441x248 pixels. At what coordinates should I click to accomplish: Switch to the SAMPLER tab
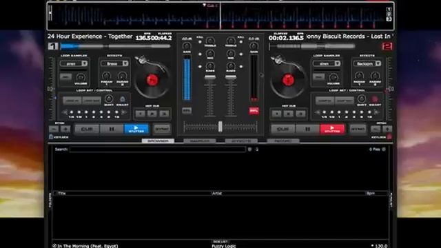pyautogui.click(x=200, y=141)
